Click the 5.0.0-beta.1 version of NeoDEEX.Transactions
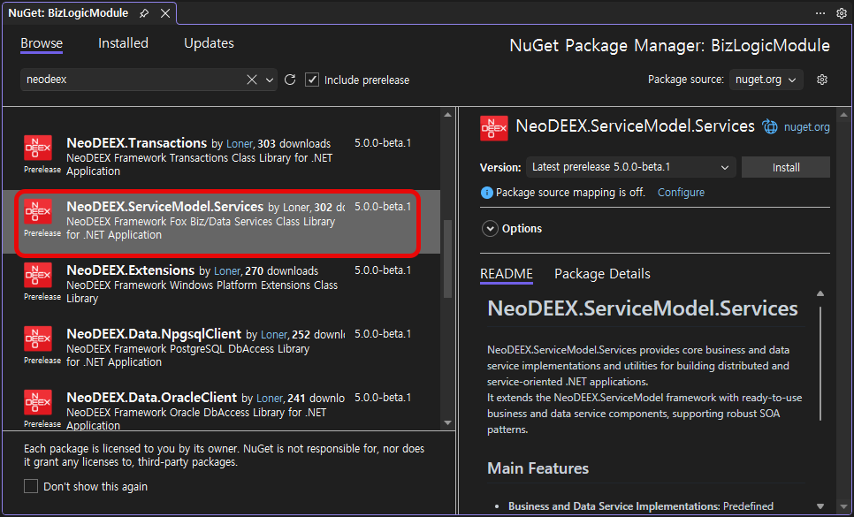This screenshot has width=854, height=517. coord(383,142)
